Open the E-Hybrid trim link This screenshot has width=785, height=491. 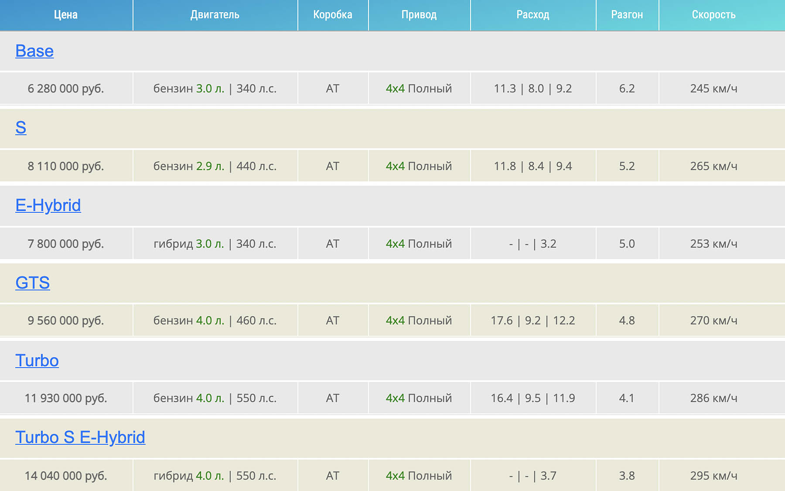point(48,205)
